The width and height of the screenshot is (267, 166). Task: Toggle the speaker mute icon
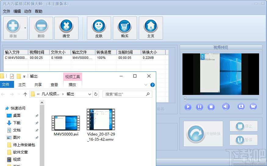pyautogui.click(x=226, y=106)
